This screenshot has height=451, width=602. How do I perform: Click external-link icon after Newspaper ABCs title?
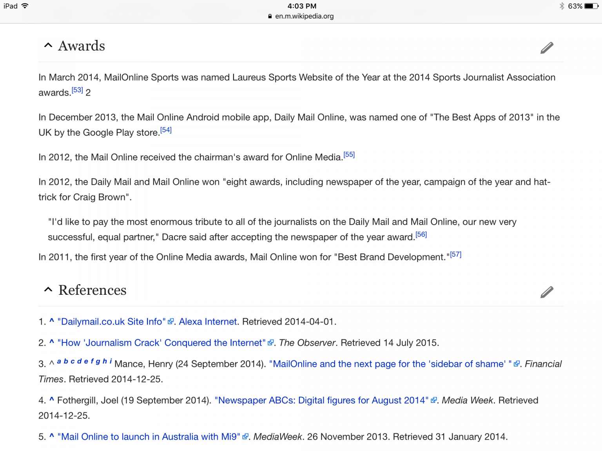433,400
